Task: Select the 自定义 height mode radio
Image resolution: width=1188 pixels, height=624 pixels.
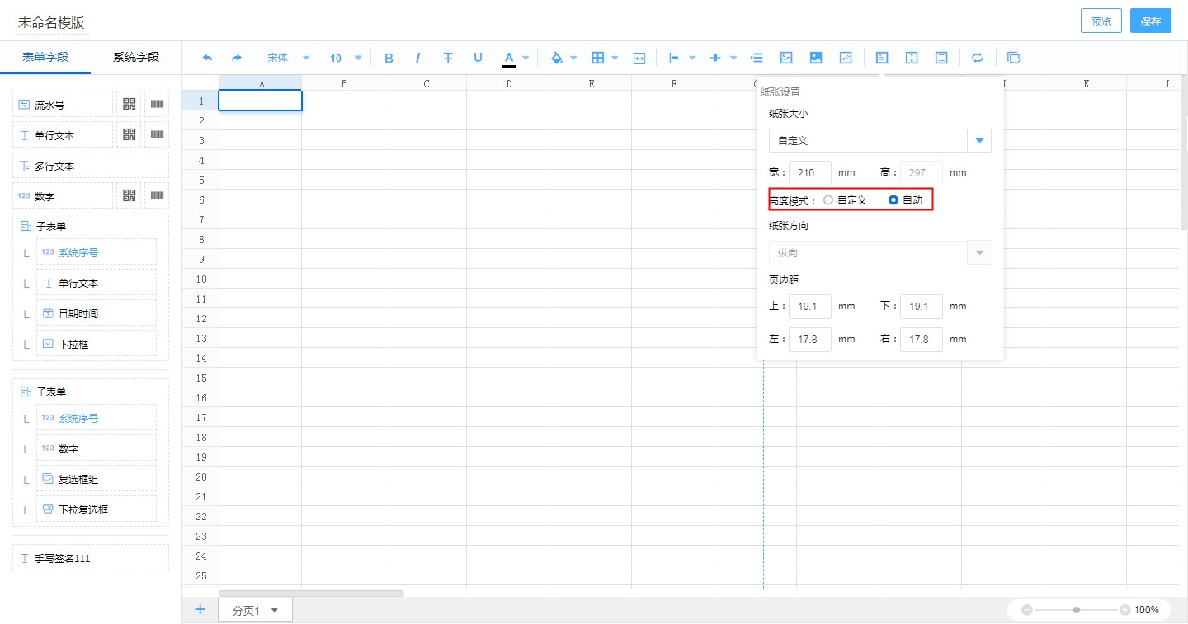Action: click(828, 200)
